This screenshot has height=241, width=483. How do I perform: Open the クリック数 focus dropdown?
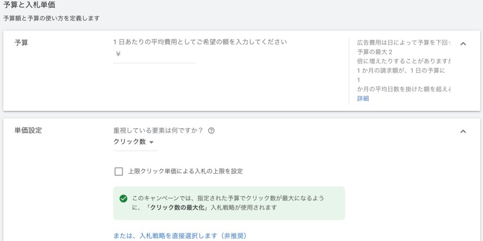pyautogui.click(x=134, y=142)
